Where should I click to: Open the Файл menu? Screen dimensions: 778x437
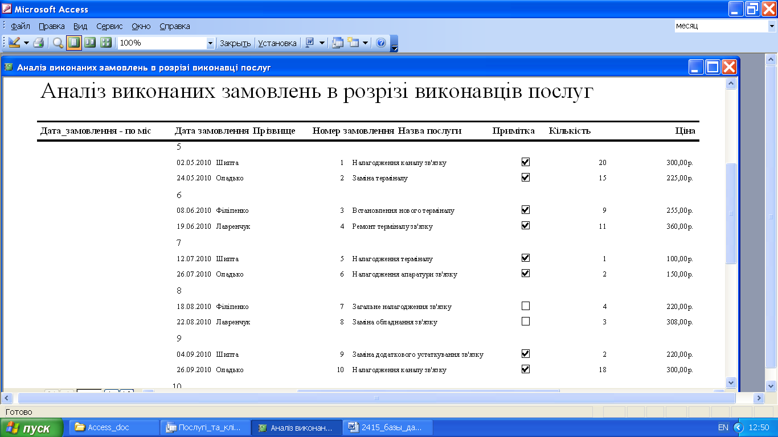point(21,26)
